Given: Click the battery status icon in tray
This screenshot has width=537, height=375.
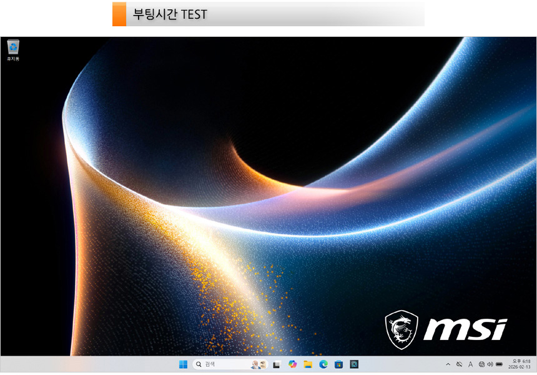Looking at the screenshot, I should [x=500, y=364].
